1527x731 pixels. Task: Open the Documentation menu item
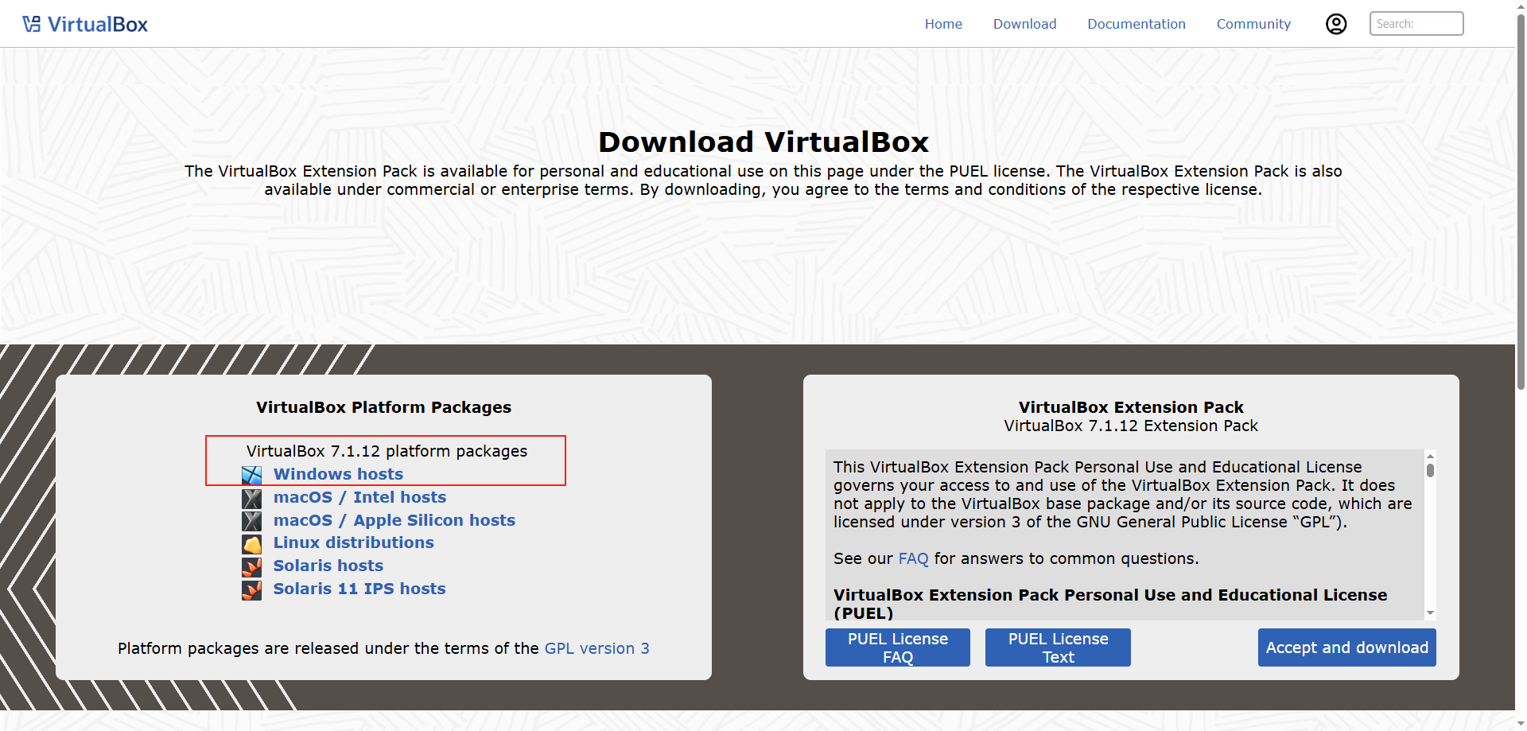[x=1137, y=24]
